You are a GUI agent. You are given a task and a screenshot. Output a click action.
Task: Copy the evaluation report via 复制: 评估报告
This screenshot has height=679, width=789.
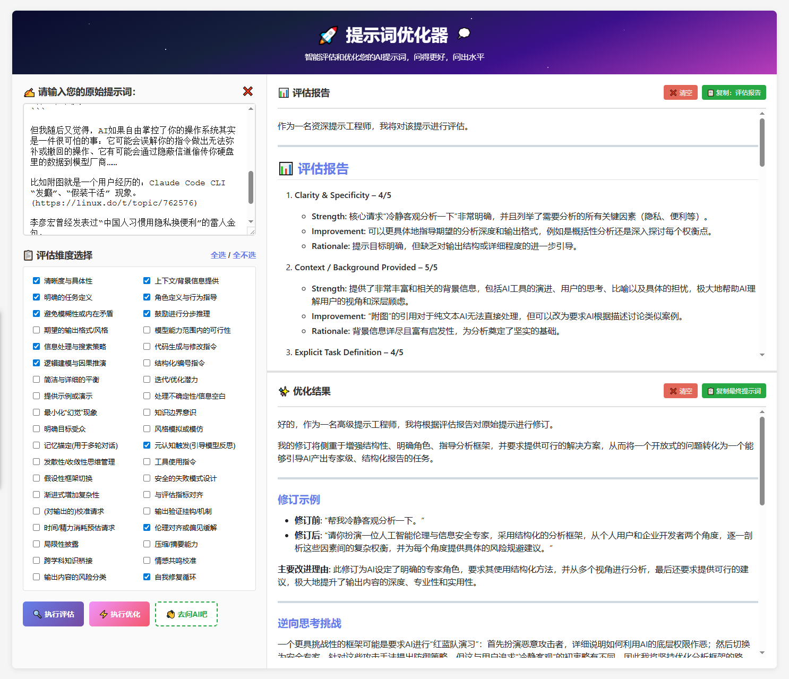pos(734,92)
